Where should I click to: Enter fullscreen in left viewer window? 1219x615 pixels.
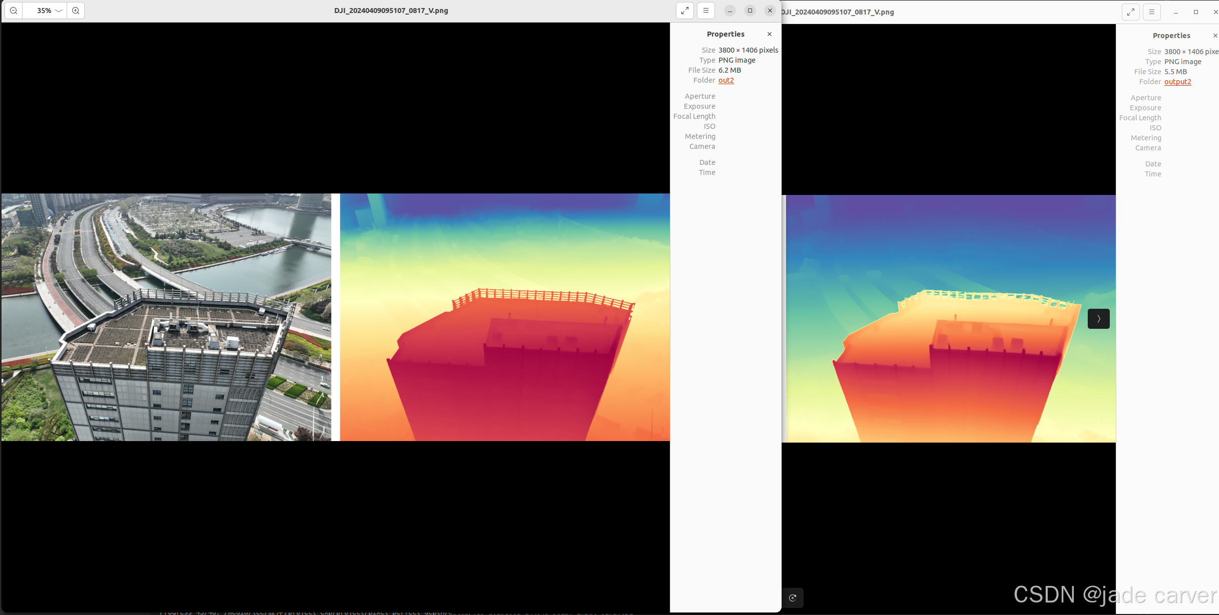click(x=684, y=11)
